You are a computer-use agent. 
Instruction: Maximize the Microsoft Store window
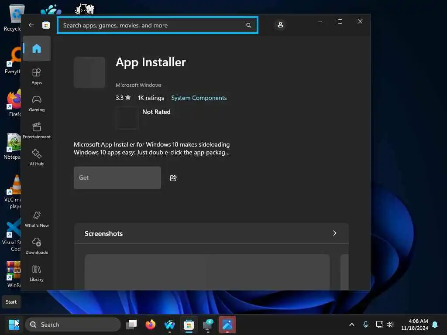[x=340, y=21]
